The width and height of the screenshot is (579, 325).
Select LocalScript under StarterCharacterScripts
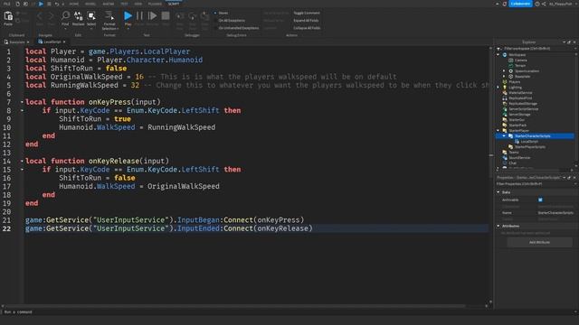pyautogui.click(x=528, y=142)
